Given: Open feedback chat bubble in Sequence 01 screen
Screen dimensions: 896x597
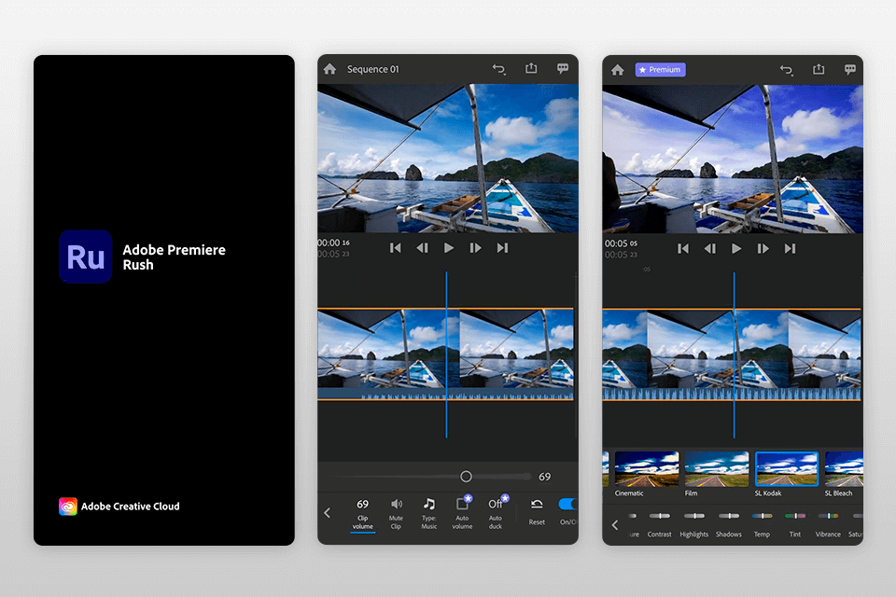Looking at the screenshot, I should click(x=563, y=69).
